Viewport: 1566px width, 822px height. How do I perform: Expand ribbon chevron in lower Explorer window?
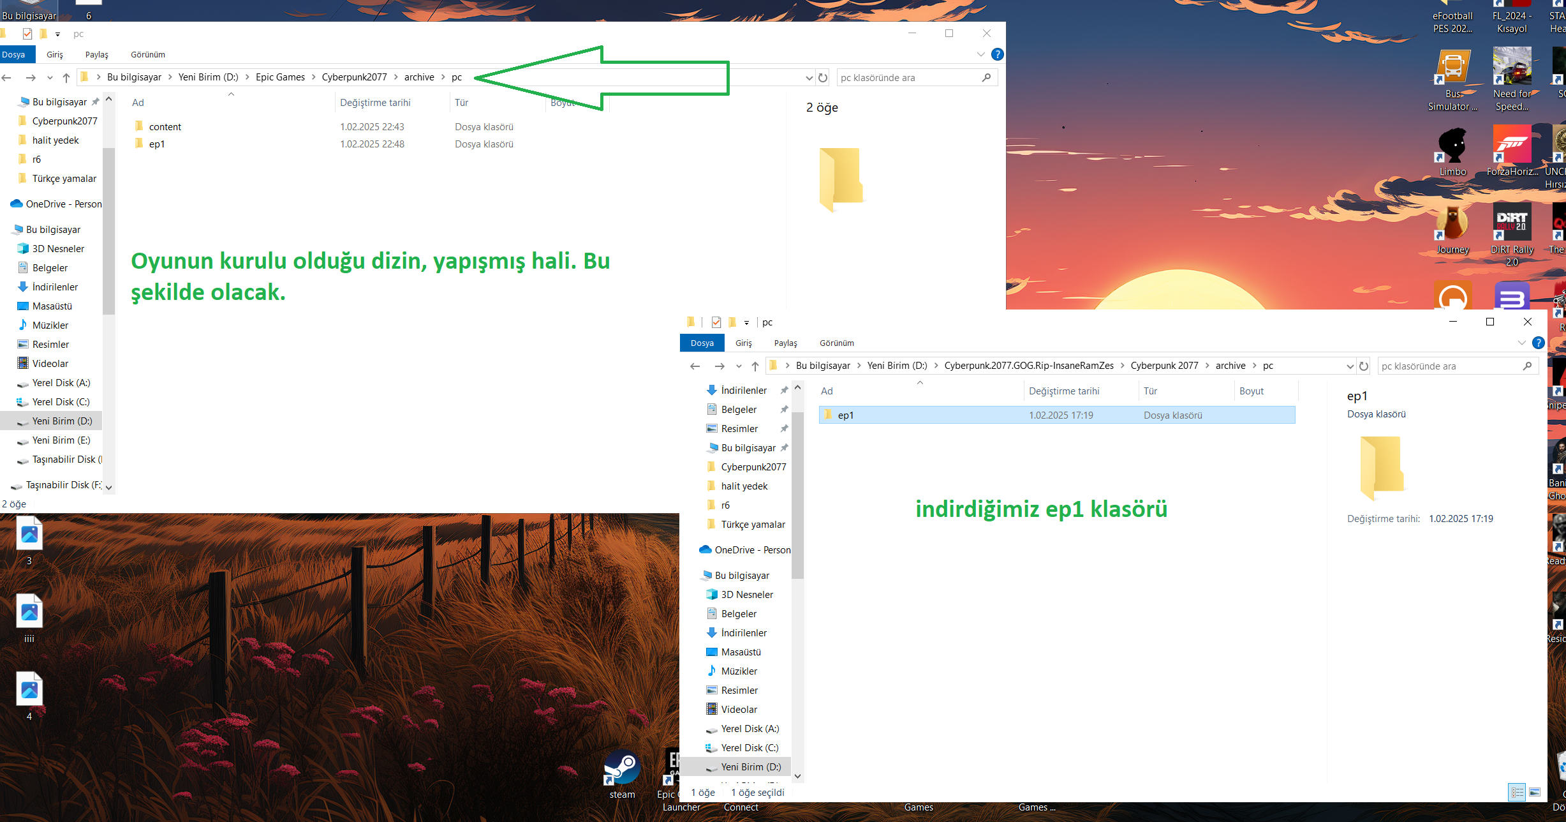[x=1521, y=343]
